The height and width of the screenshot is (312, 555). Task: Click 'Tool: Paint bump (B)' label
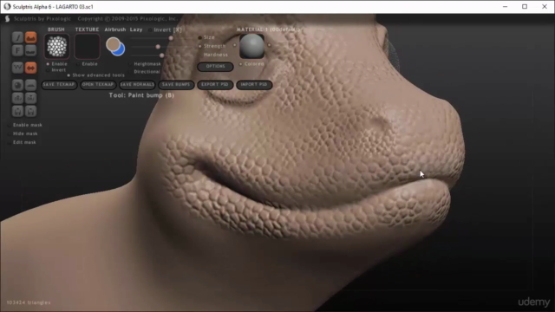click(141, 95)
